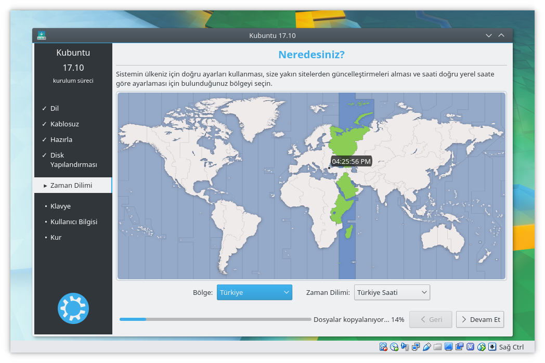545x363 pixels.
Task: Click the roll-up chevron in title bar
Action: (x=501, y=35)
